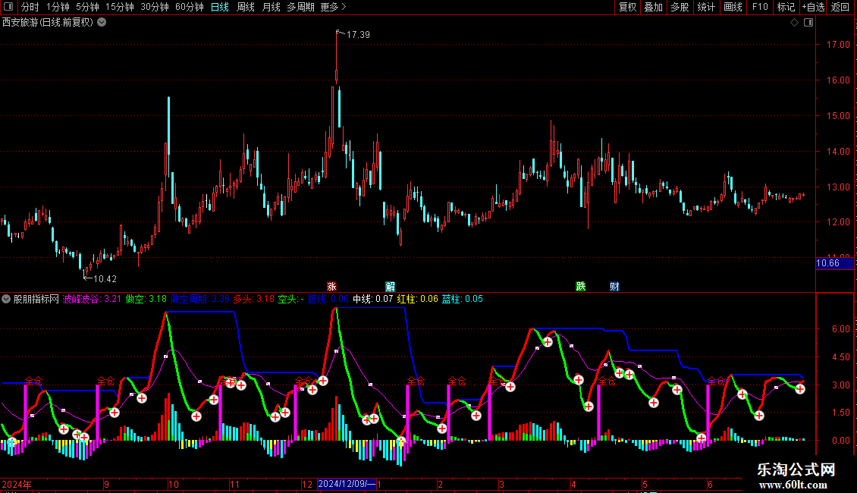Screen dimensions: 857x493
Task: Expand the 股朋指标网 indicator dropdown arrow
Action: (x=7, y=299)
